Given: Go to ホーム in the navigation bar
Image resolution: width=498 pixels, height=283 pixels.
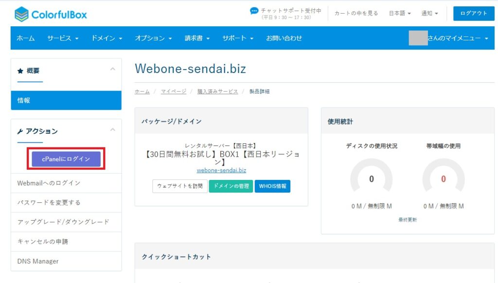Looking at the screenshot, I should [26, 38].
